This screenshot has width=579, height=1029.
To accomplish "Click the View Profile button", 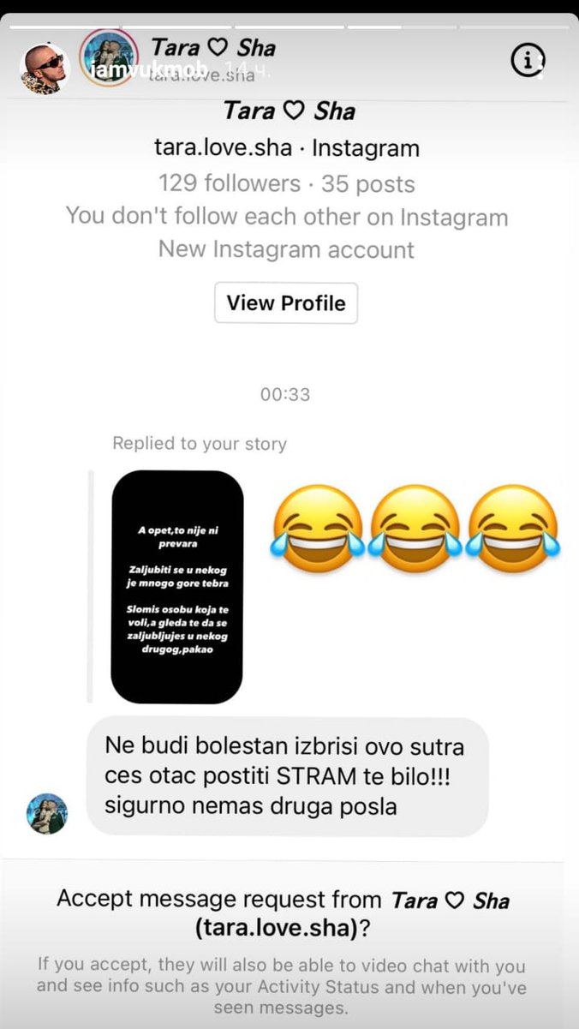I will [x=286, y=302].
